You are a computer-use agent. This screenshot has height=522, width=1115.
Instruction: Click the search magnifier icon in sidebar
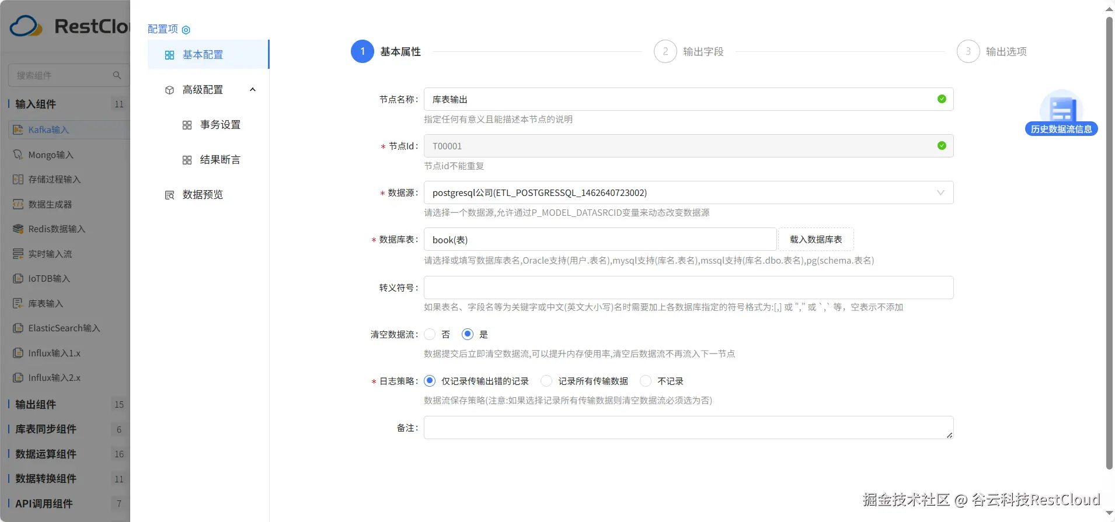(117, 75)
